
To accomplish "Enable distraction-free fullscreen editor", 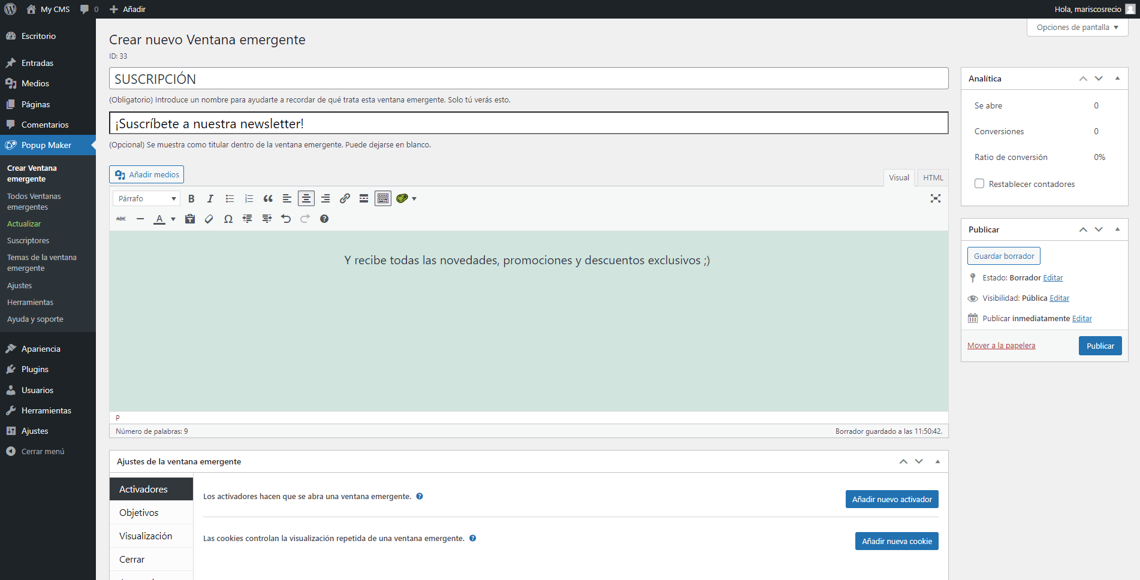I will (x=936, y=198).
